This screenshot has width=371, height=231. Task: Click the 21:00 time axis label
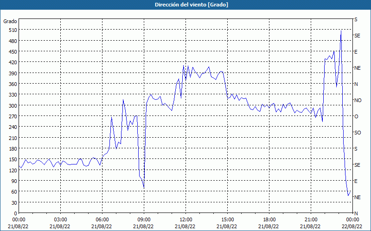(311, 220)
